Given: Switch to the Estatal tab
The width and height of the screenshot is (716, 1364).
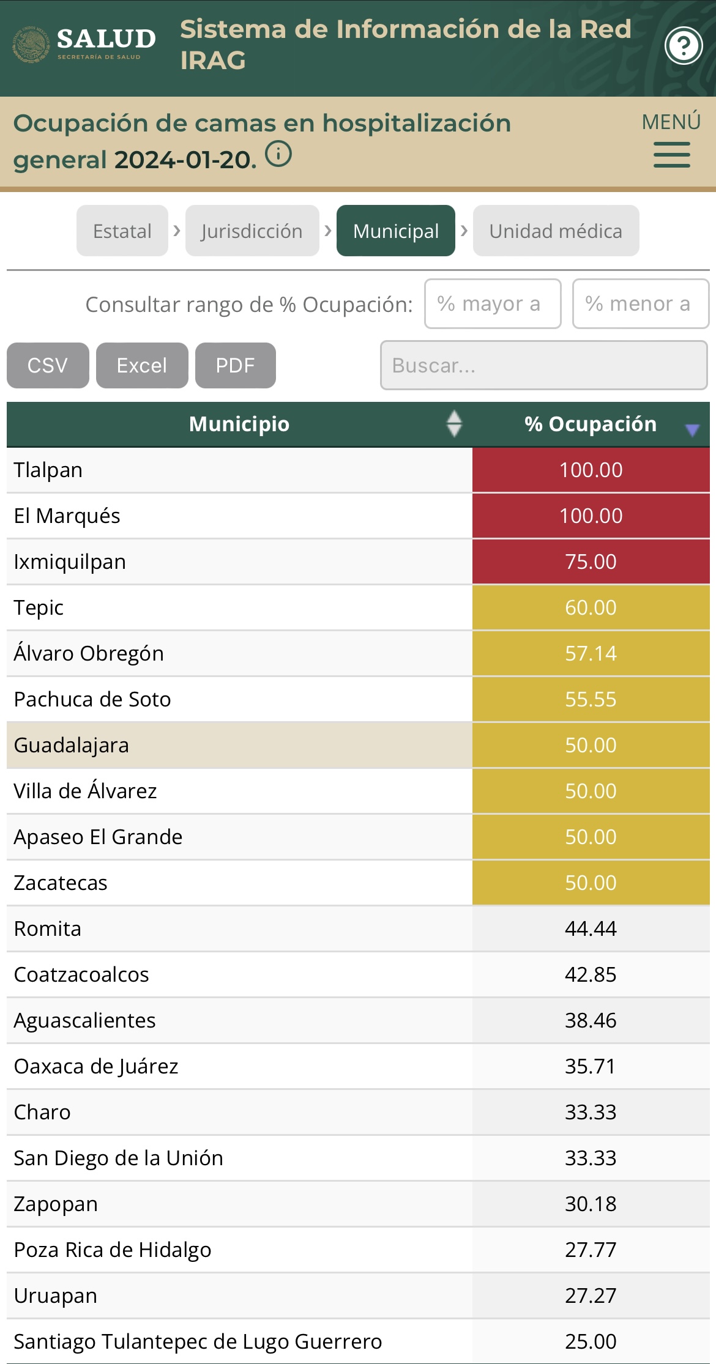Looking at the screenshot, I should pos(122,231).
